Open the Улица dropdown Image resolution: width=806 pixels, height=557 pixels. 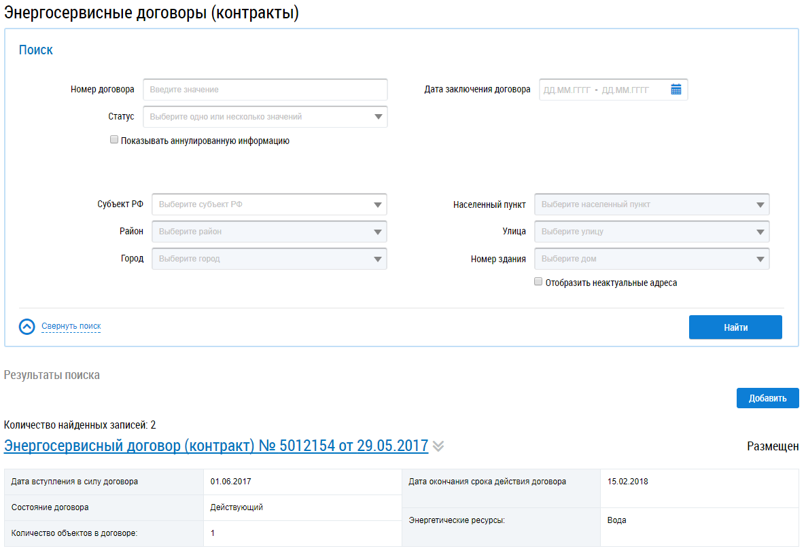(652, 232)
